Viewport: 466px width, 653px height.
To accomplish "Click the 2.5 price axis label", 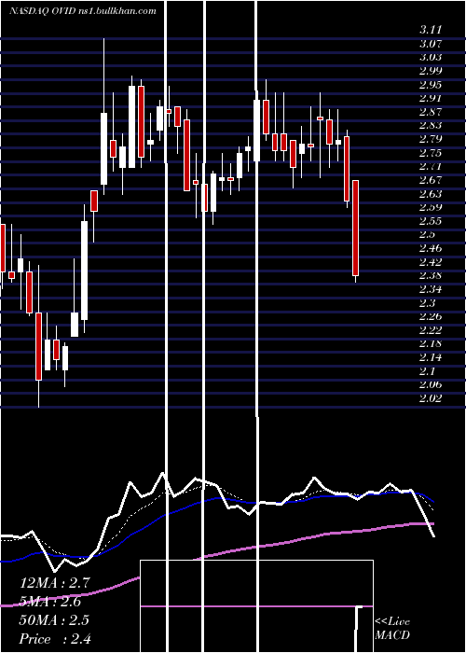I will pos(428,234).
